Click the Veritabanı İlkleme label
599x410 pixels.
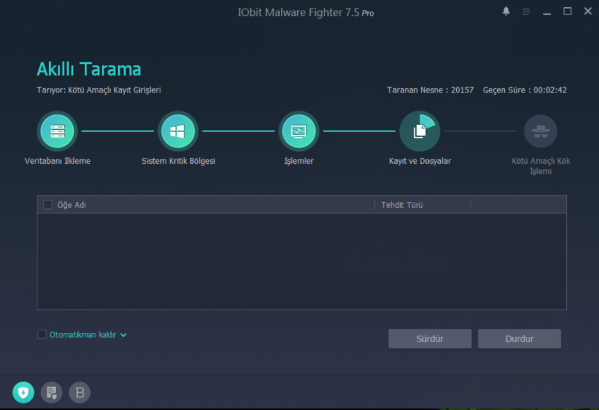(x=58, y=161)
